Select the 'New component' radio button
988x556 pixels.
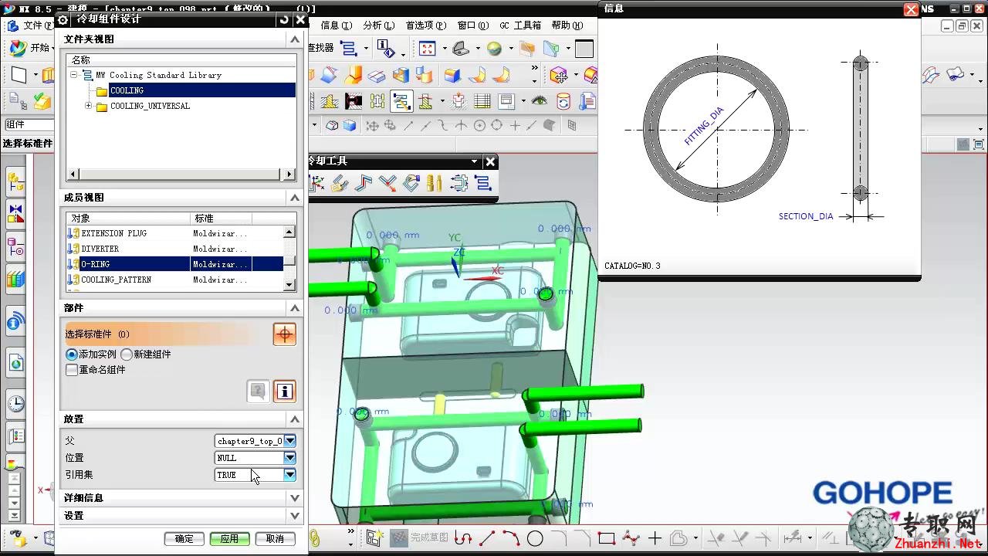(x=127, y=354)
